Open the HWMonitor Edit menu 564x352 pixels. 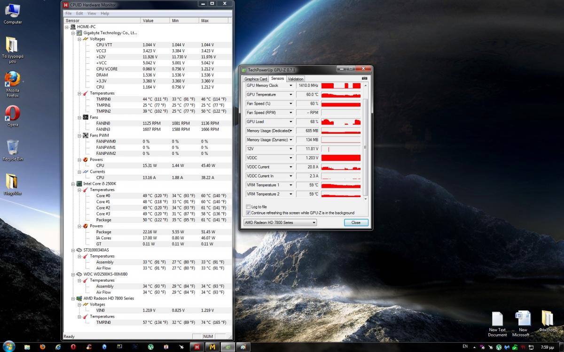pyautogui.click(x=79, y=13)
